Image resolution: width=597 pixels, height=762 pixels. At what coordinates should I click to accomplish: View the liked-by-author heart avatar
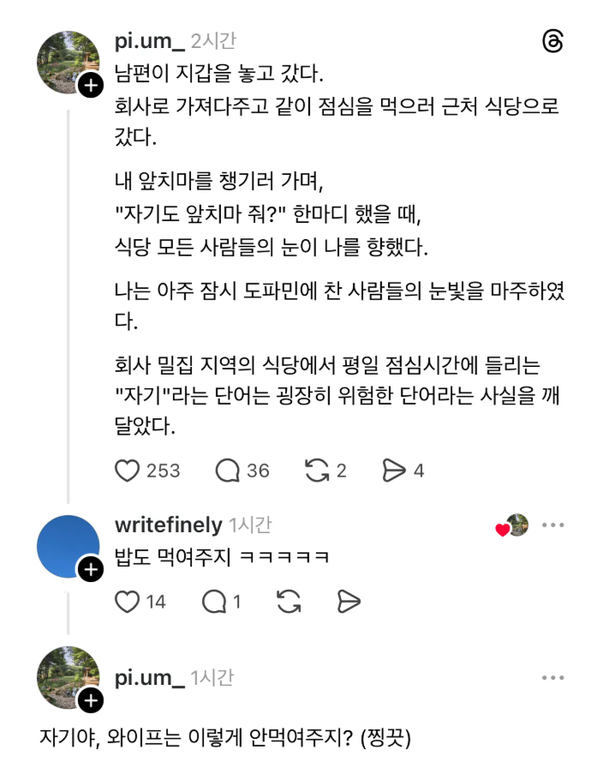coord(512,525)
